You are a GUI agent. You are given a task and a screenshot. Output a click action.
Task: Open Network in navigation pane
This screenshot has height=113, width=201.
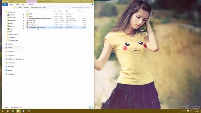pyautogui.click(x=10, y=70)
